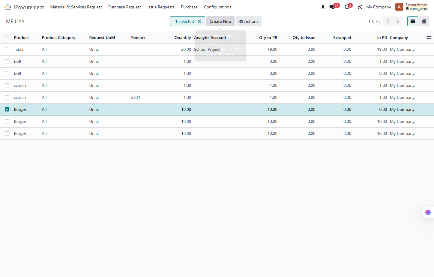434x277 pixels.
Task: Go to the next page arrow
Action: coord(398,21)
